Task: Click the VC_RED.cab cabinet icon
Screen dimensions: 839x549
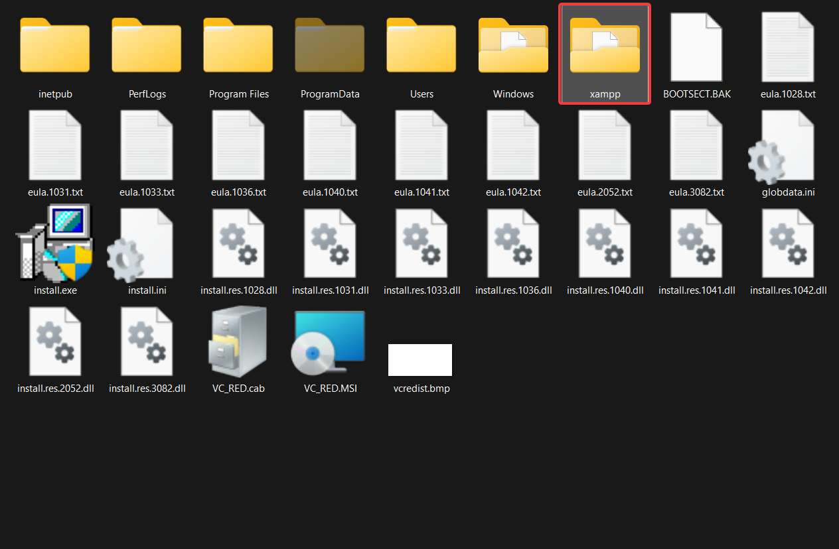Action: (238, 341)
